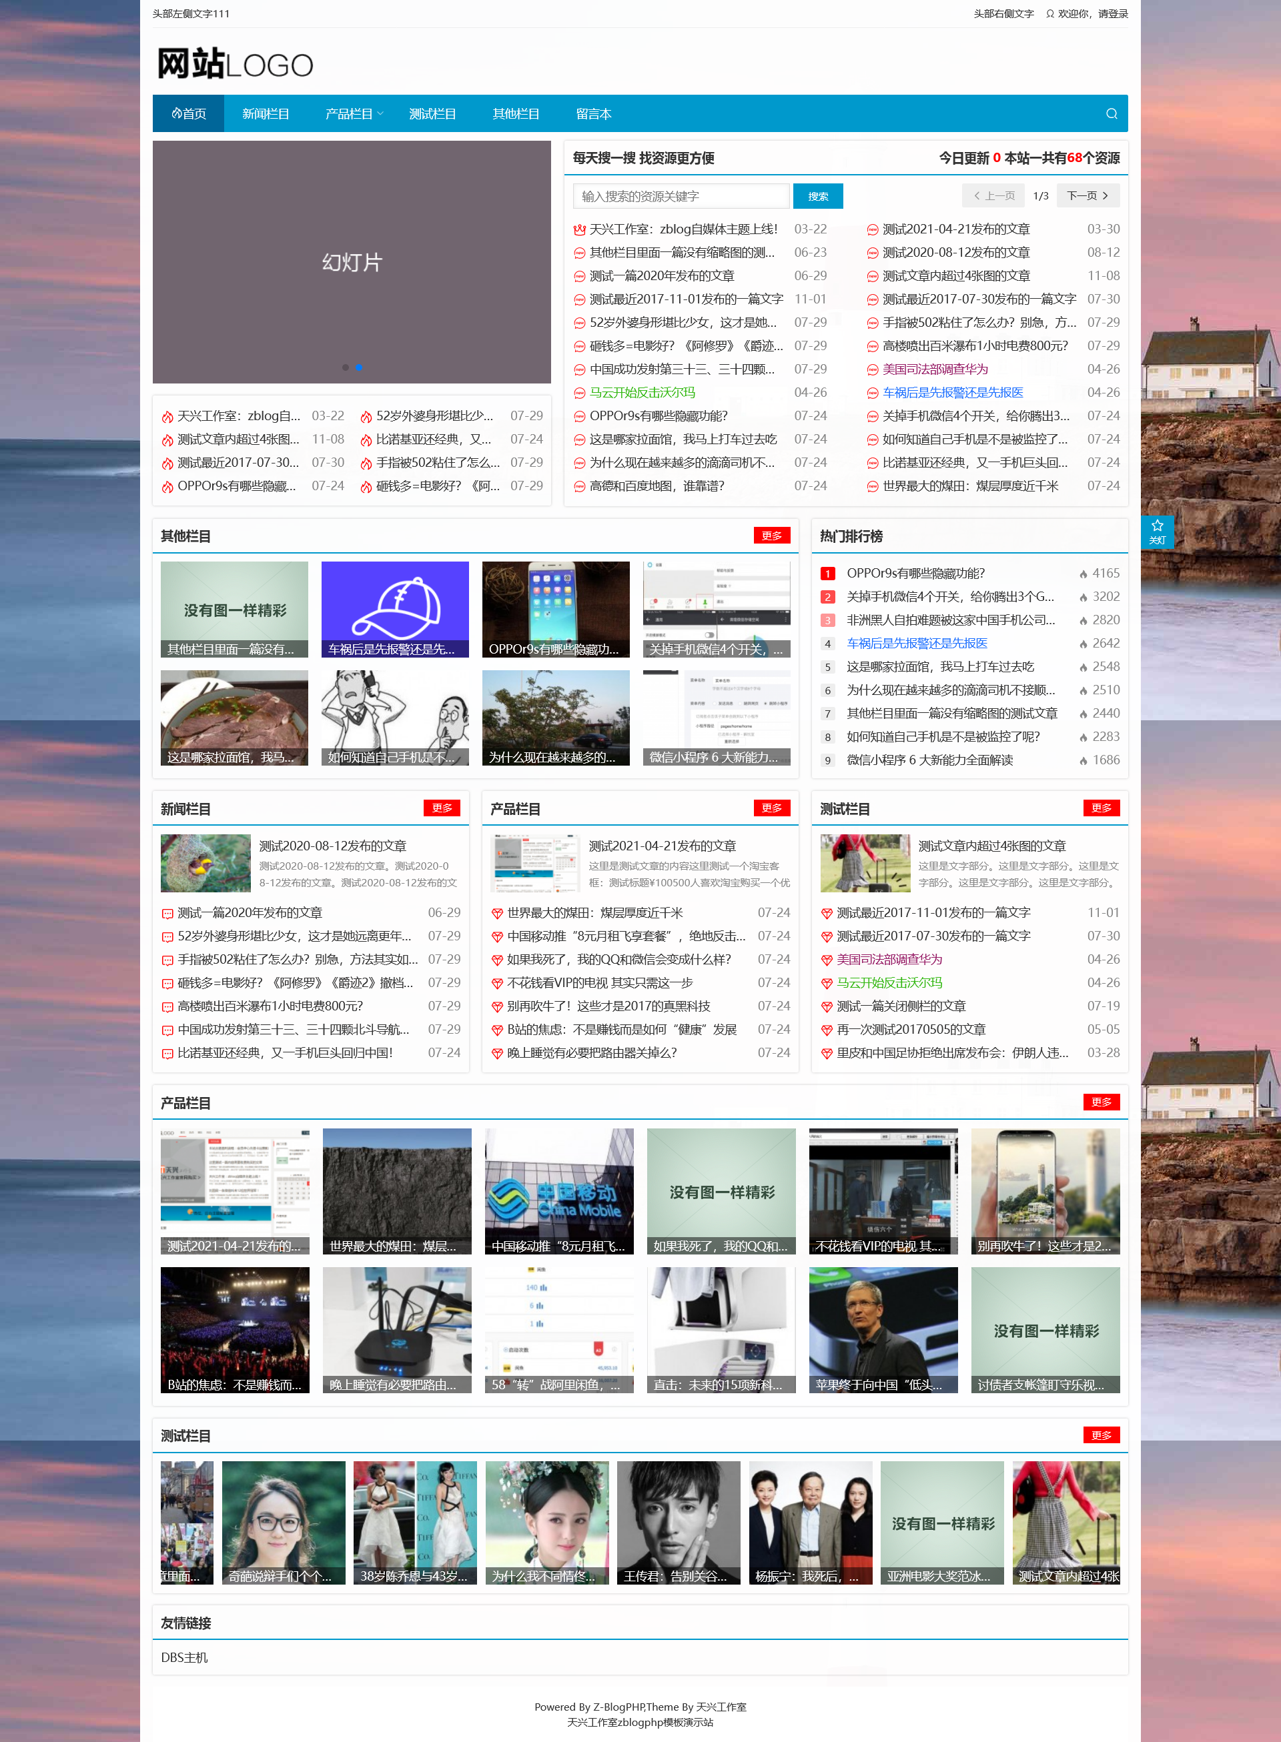Open the 留言本 navigation menu item

pyautogui.click(x=593, y=113)
